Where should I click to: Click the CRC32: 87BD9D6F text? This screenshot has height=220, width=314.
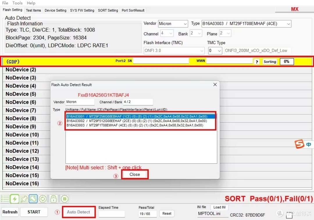pyautogui.click(x=247, y=215)
